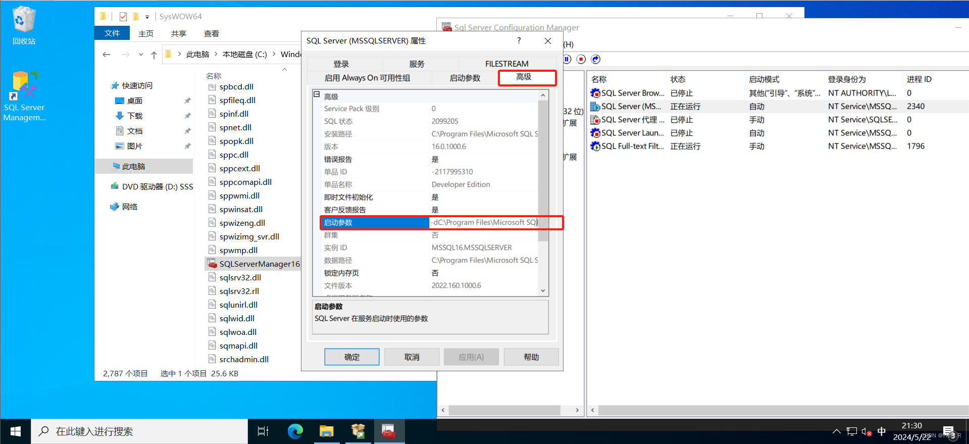Click the 中 input method indicator
The height and width of the screenshot is (444, 969).
(882, 432)
